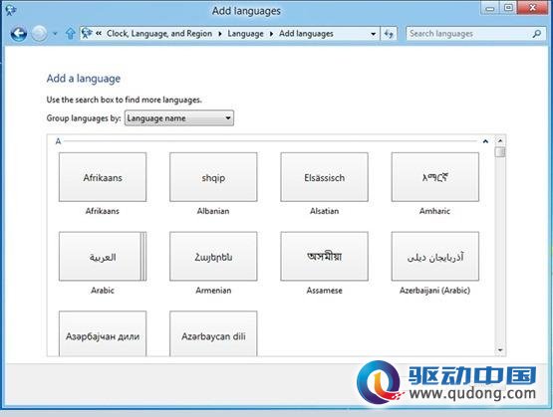Collapse the A language group
The width and height of the screenshot is (553, 417).
485,141
